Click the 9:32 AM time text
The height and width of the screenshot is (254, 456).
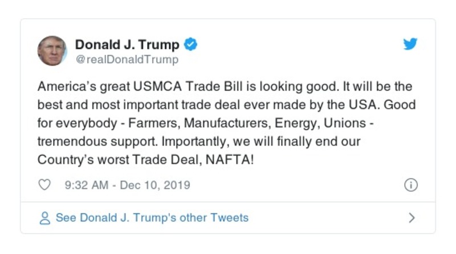coord(87,185)
